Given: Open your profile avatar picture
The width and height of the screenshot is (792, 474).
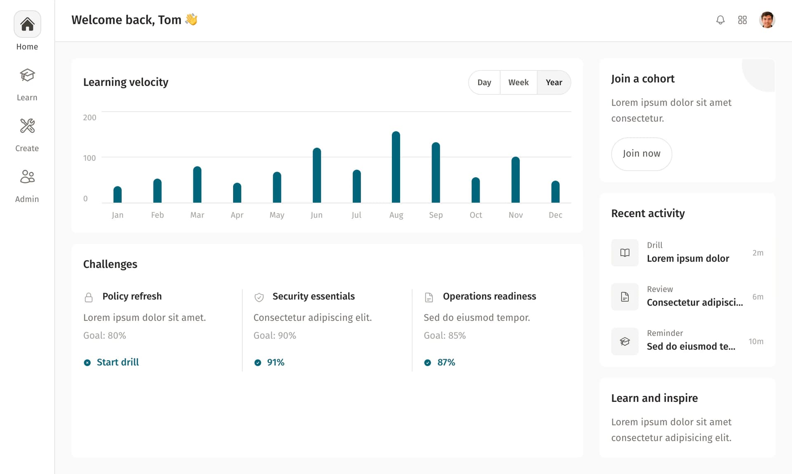Looking at the screenshot, I should tap(767, 20).
